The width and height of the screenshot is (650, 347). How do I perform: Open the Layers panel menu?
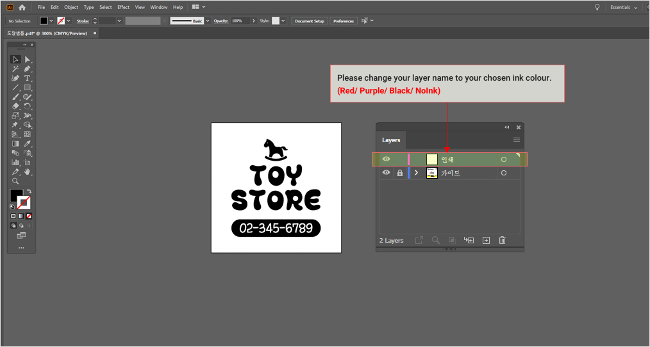517,140
